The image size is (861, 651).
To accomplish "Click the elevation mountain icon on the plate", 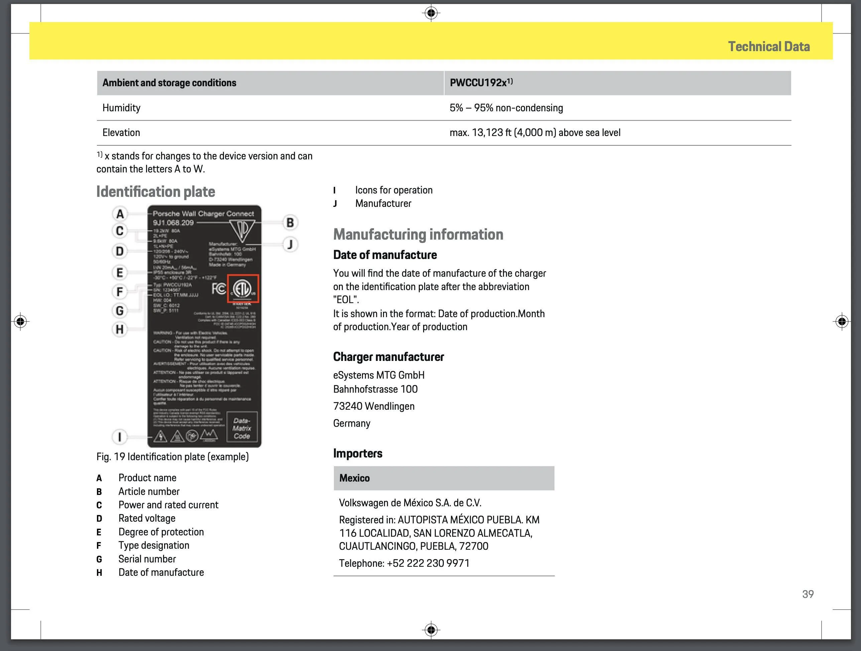I will click(209, 435).
